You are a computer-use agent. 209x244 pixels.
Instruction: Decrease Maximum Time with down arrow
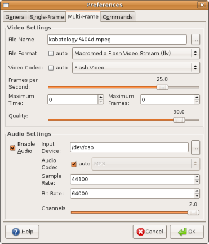tap(101, 102)
